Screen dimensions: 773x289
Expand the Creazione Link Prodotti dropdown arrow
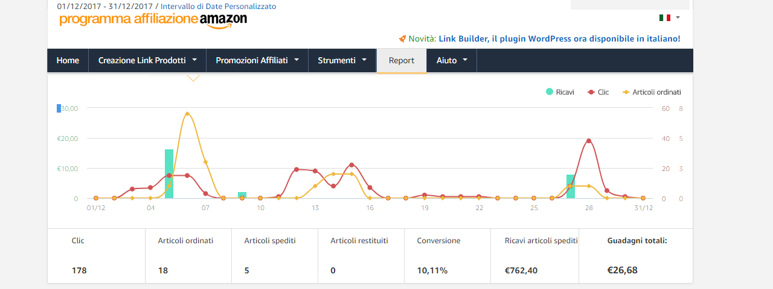coord(194,60)
